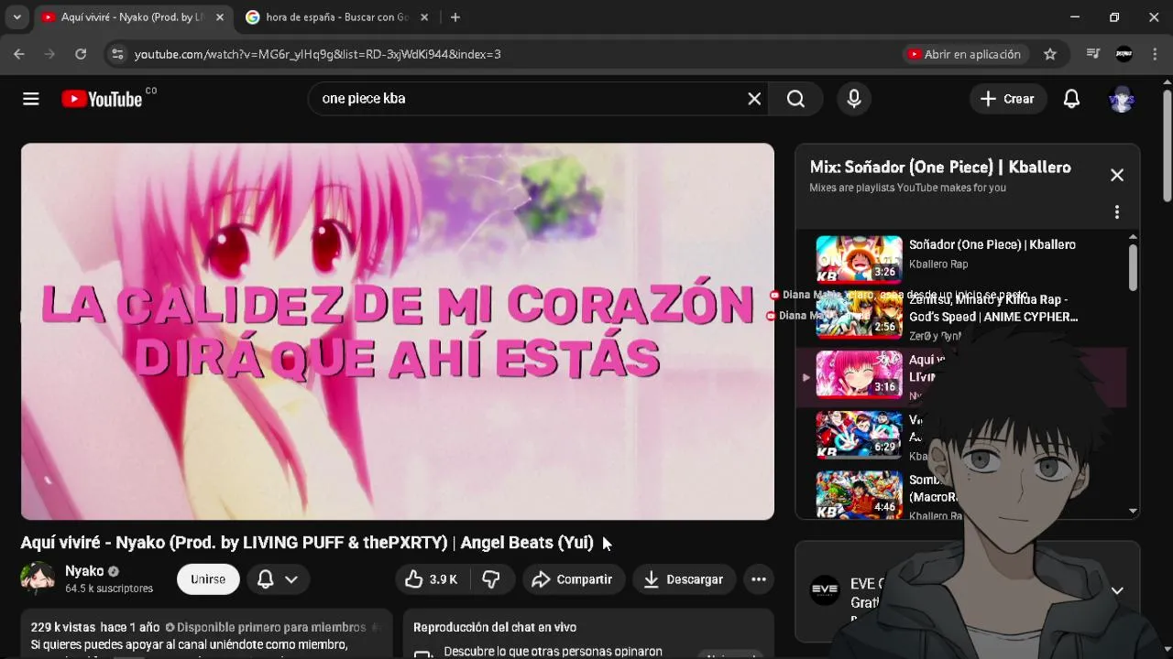
Task: Open the YouTube hamburger guide menu
Action: click(31, 99)
